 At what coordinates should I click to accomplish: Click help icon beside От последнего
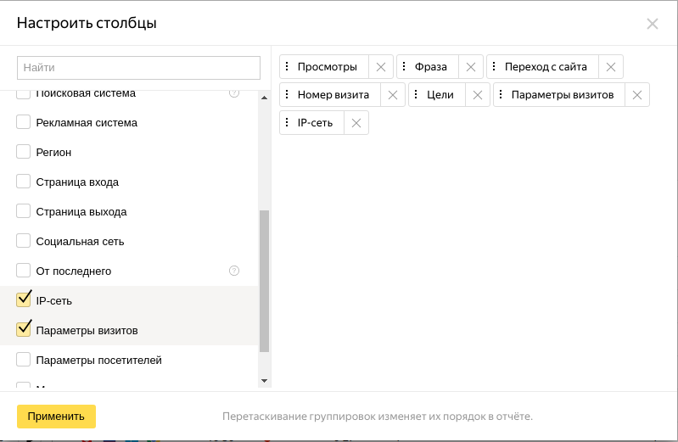[234, 271]
